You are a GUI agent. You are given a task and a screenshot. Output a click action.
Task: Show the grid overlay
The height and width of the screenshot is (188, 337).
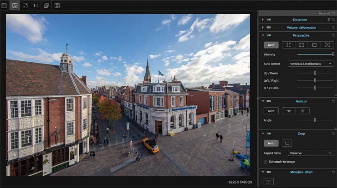[57, 5]
